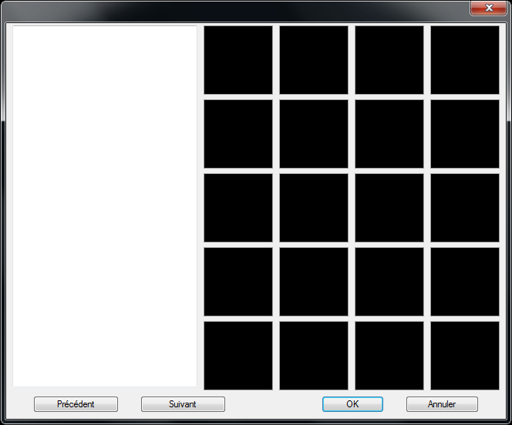
Task: Close the dialog with the red X
Action: (x=489, y=8)
